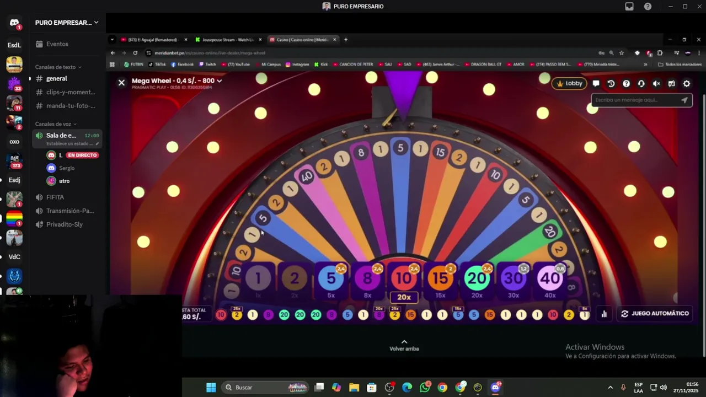Open game settings gear icon
The image size is (706, 397).
(687, 84)
